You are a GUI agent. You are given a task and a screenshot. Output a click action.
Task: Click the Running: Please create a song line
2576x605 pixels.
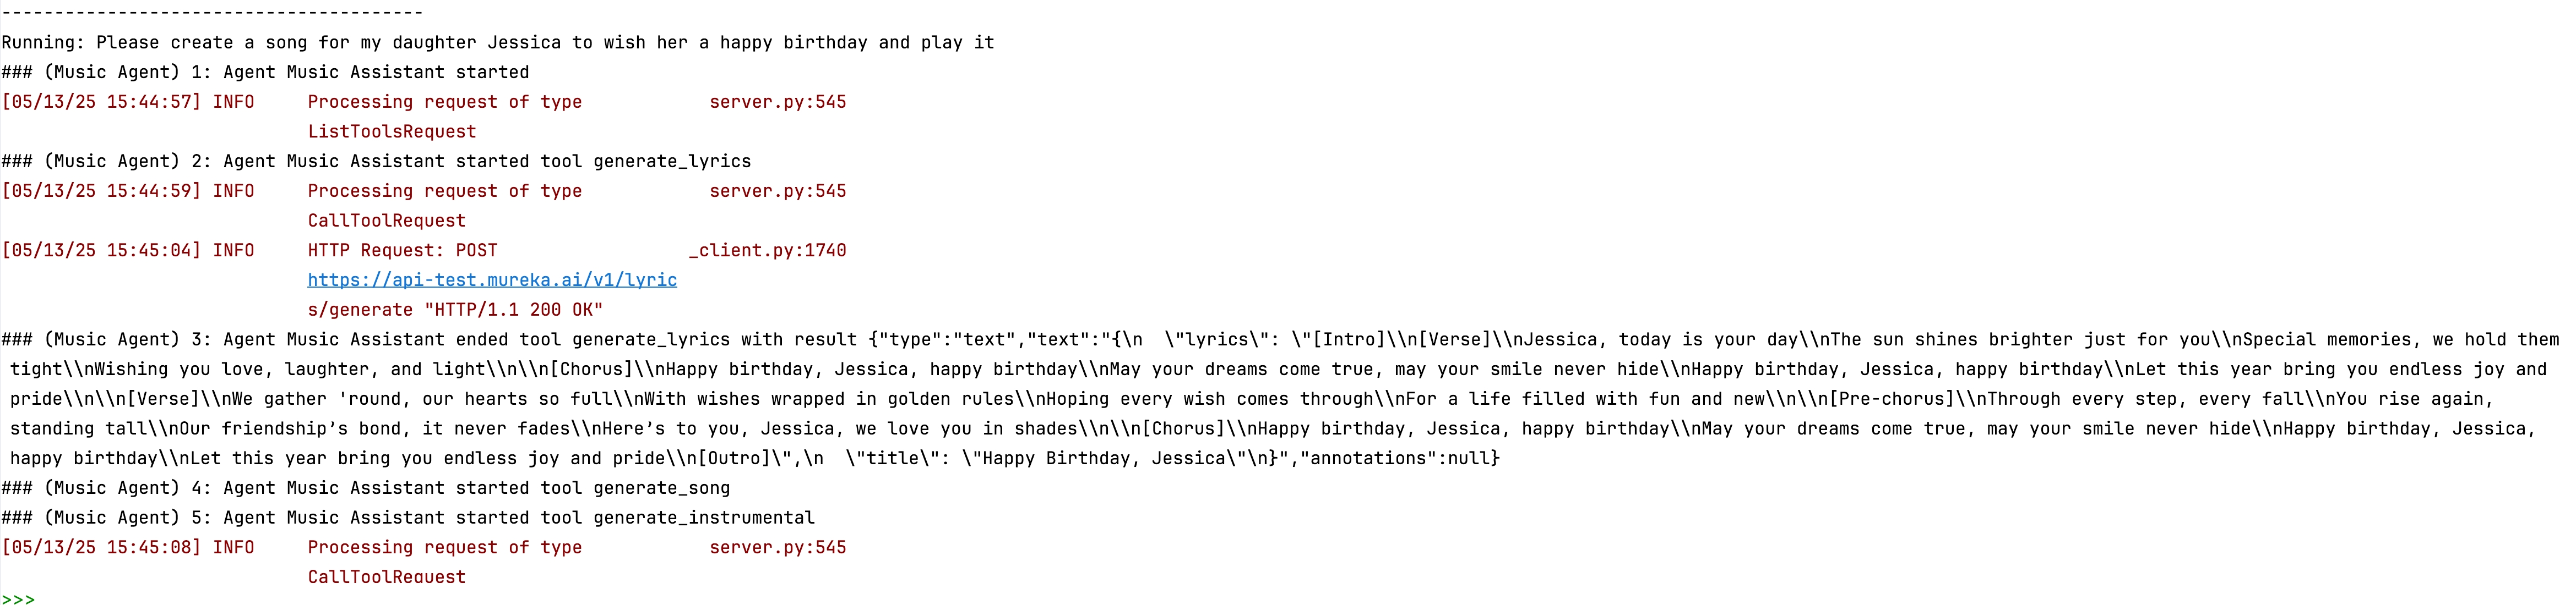tap(498, 43)
